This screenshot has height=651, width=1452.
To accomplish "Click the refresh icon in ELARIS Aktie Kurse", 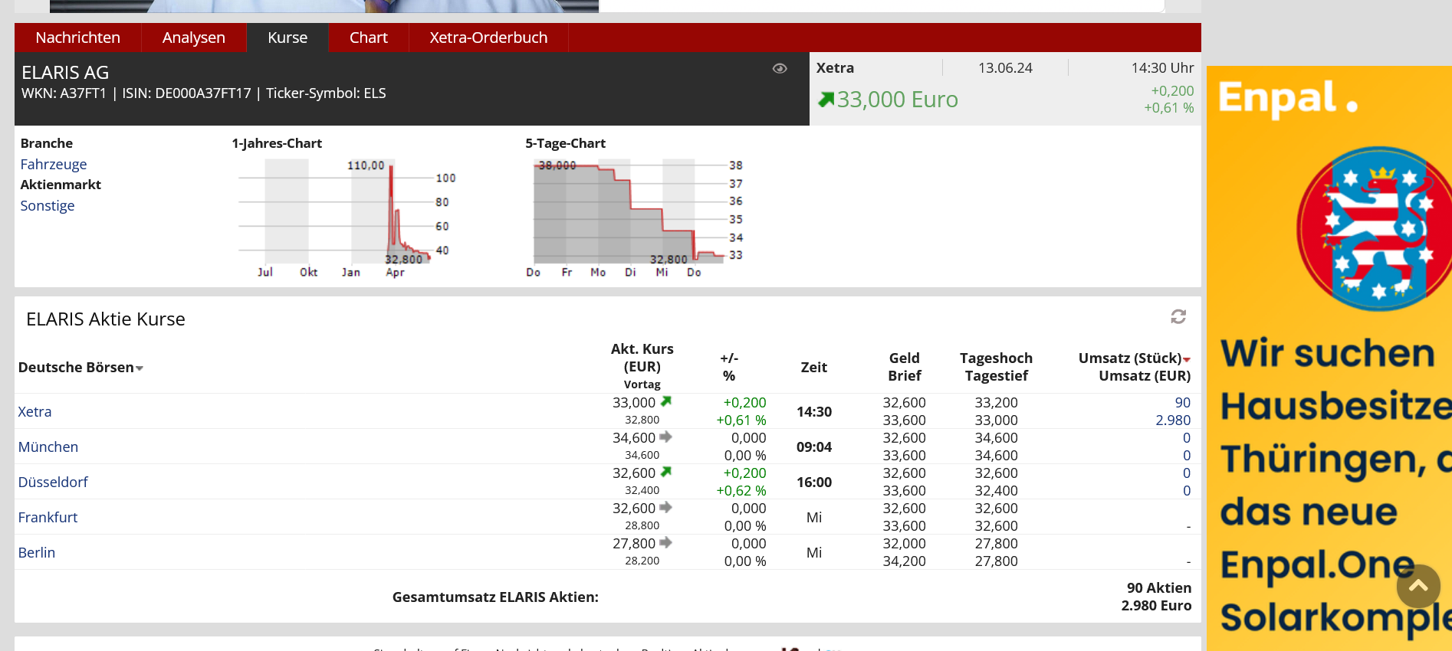I will click(x=1178, y=317).
